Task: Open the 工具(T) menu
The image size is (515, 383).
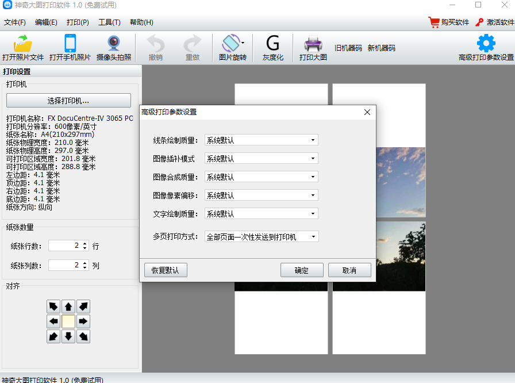Action: [x=109, y=22]
